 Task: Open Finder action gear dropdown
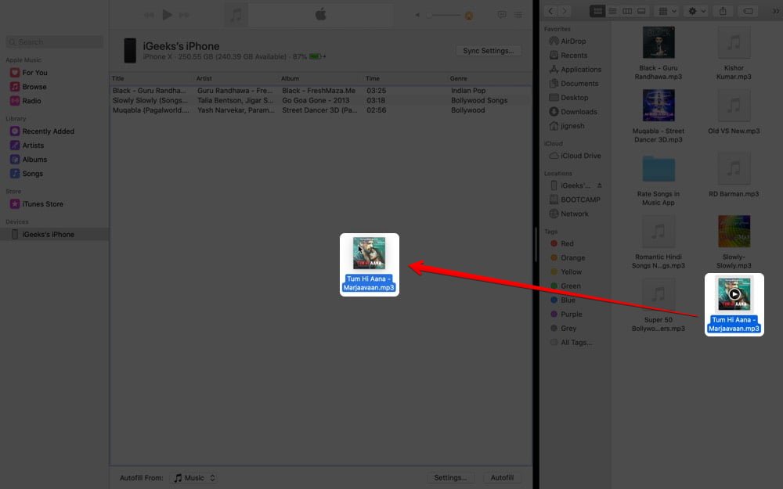tap(697, 11)
